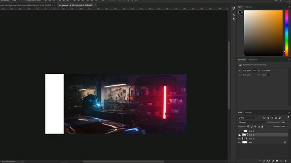Lock image pixels brush icon
Screen dimensions: 291x163
[x=252, y=127]
